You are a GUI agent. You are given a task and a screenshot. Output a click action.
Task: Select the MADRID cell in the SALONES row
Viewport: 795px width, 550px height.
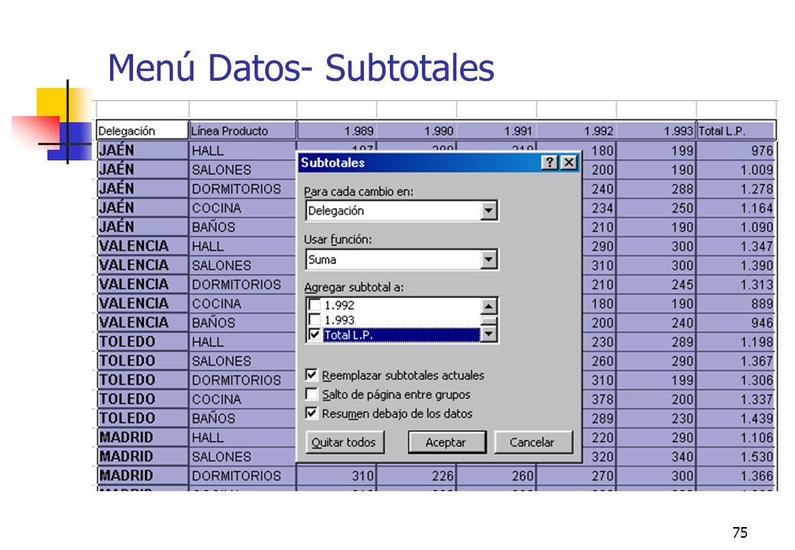tap(142, 456)
